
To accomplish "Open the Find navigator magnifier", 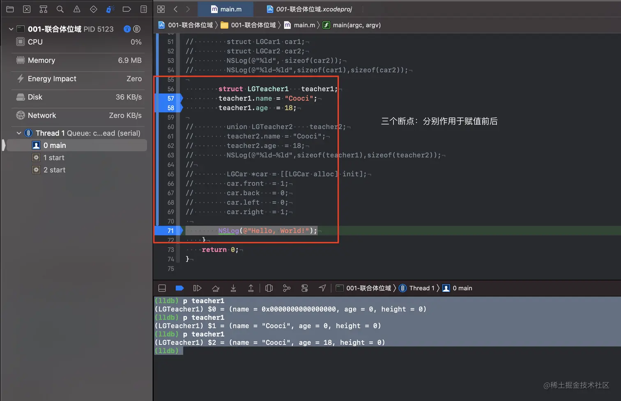I will tap(60, 9).
